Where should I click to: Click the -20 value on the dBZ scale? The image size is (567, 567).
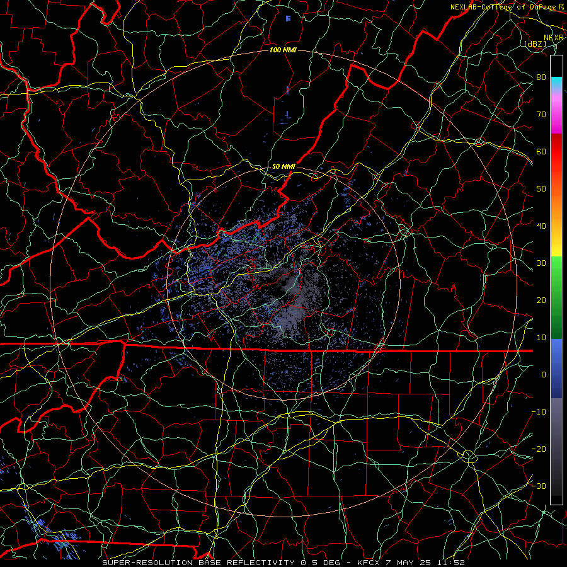pos(539,449)
